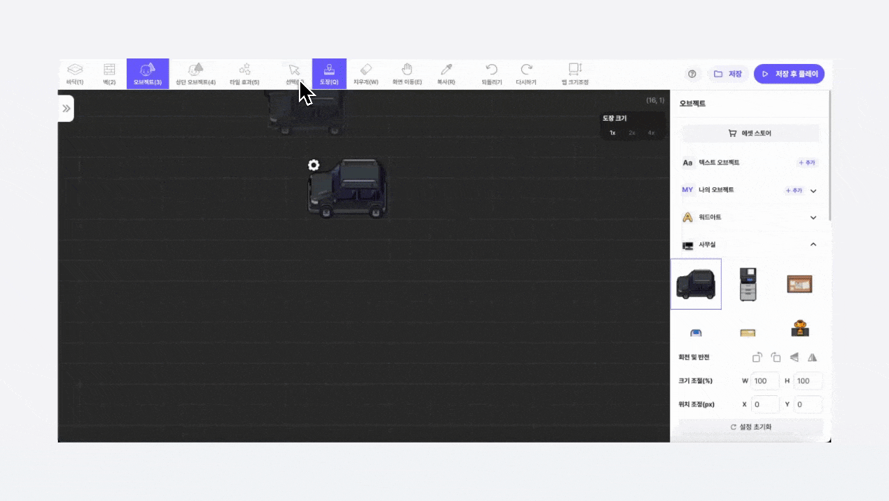Set stamp size to 4x
Viewport: 889px width, 501px height.
click(x=651, y=132)
